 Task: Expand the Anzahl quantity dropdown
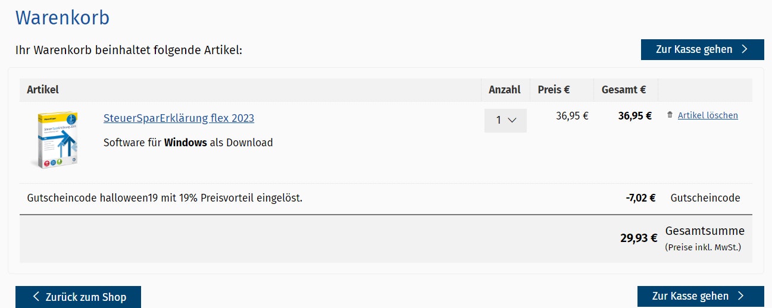(505, 120)
